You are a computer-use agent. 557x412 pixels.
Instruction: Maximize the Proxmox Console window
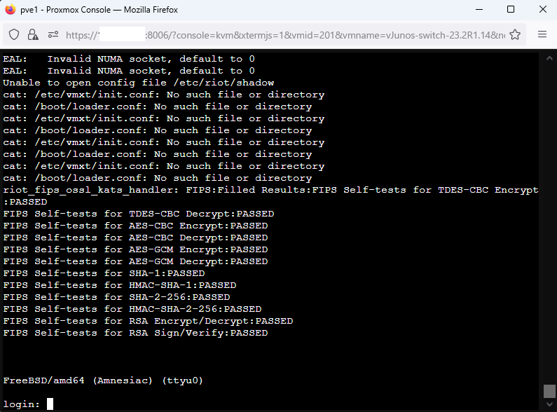pyautogui.click(x=511, y=10)
